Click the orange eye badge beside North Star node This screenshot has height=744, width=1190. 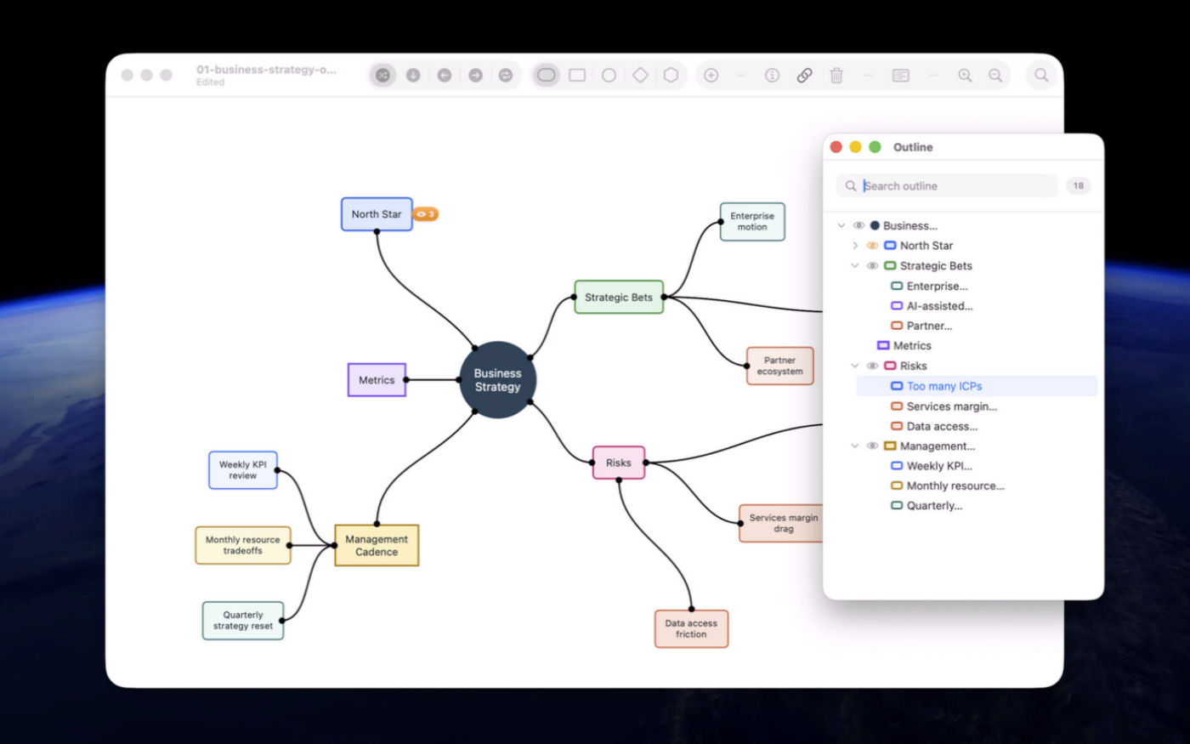click(x=426, y=214)
